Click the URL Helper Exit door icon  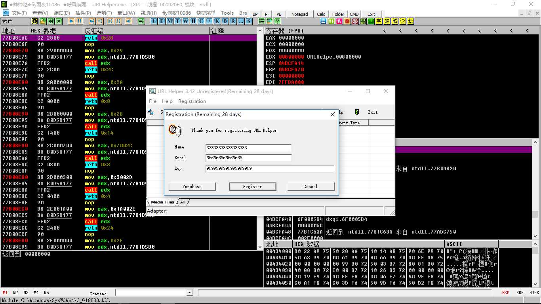(x=357, y=112)
